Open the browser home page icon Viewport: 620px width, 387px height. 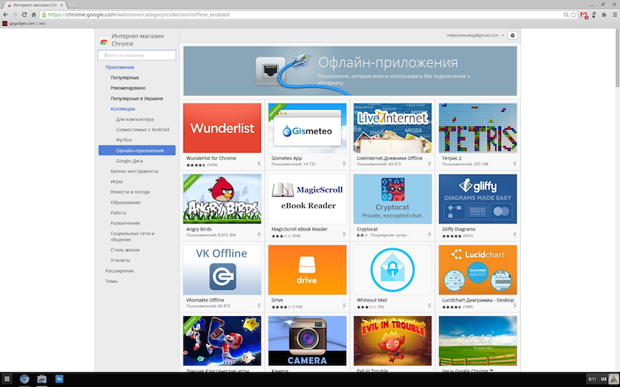(x=34, y=15)
